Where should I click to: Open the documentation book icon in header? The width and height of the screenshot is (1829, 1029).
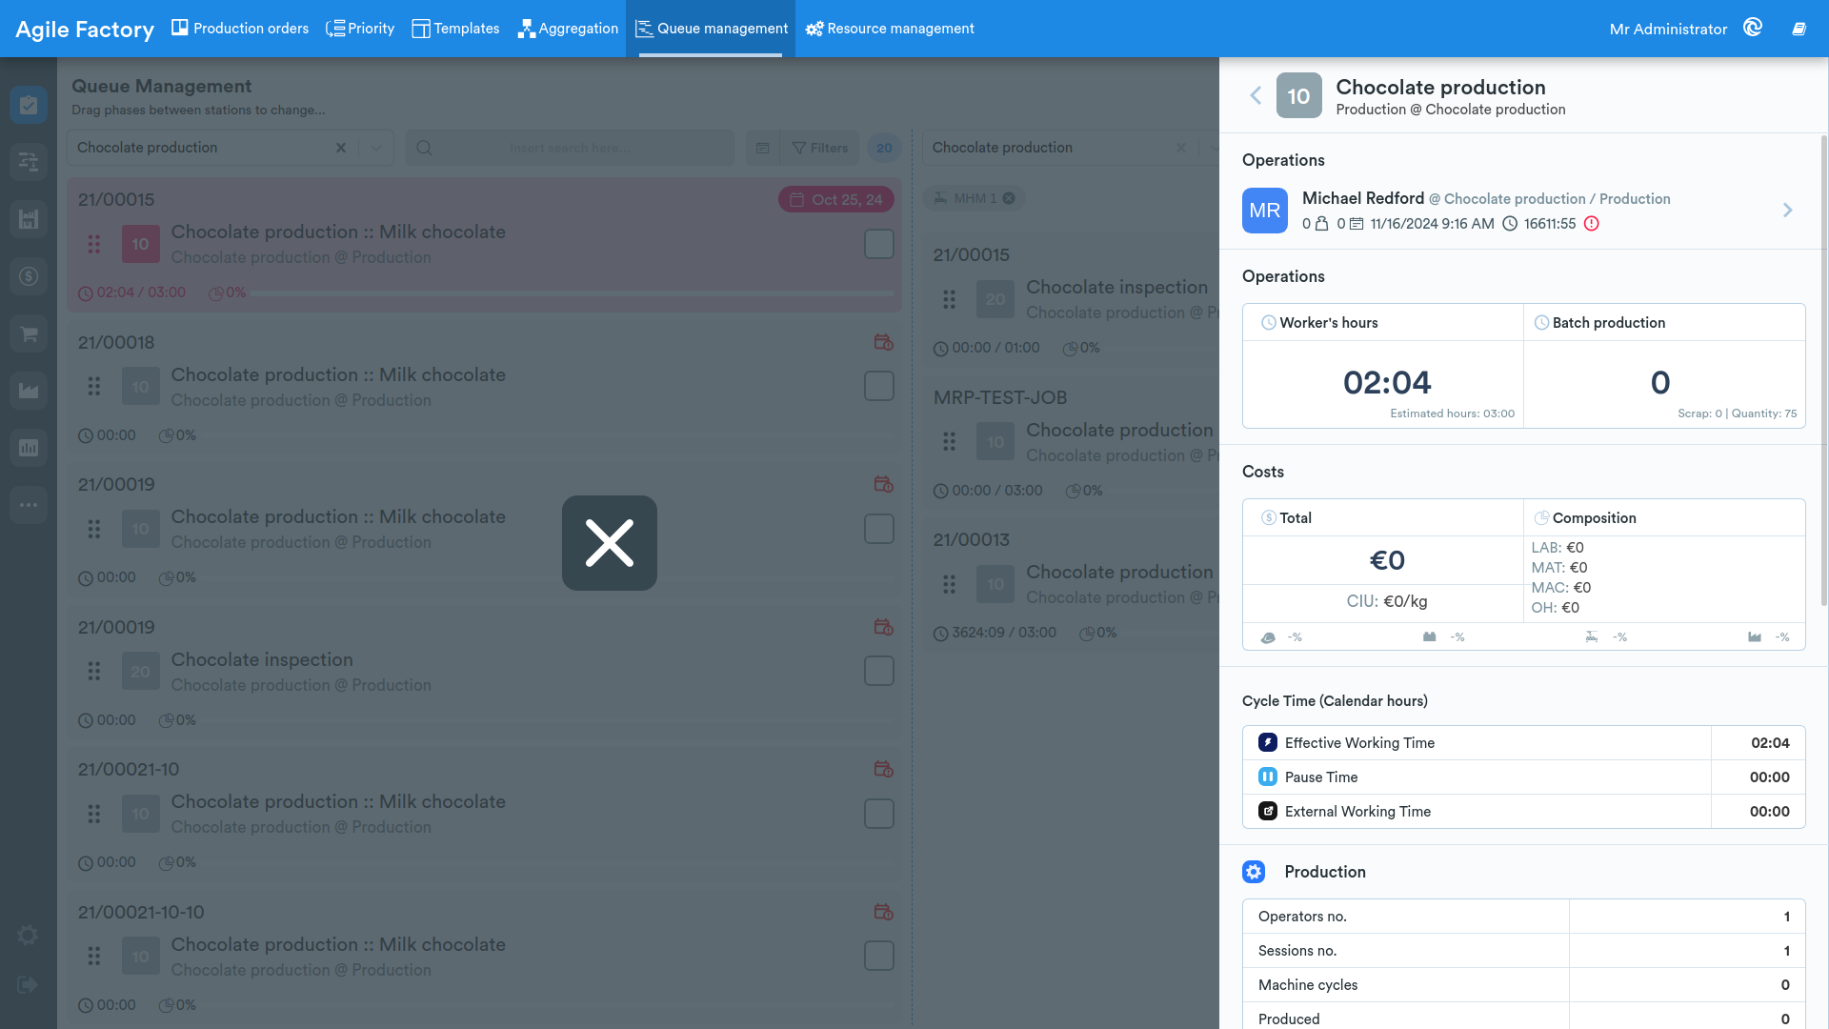1799,29
